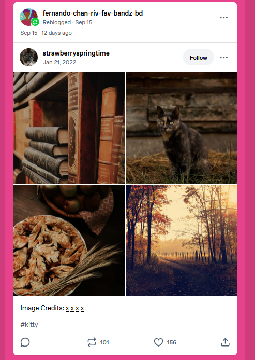Image resolution: width=255 pixels, height=360 pixels.
Task: Click green reblog badge on avatar
Action: point(35,22)
